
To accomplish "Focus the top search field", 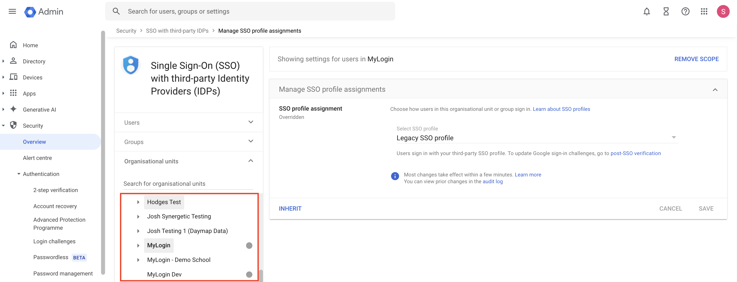I will (250, 12).
